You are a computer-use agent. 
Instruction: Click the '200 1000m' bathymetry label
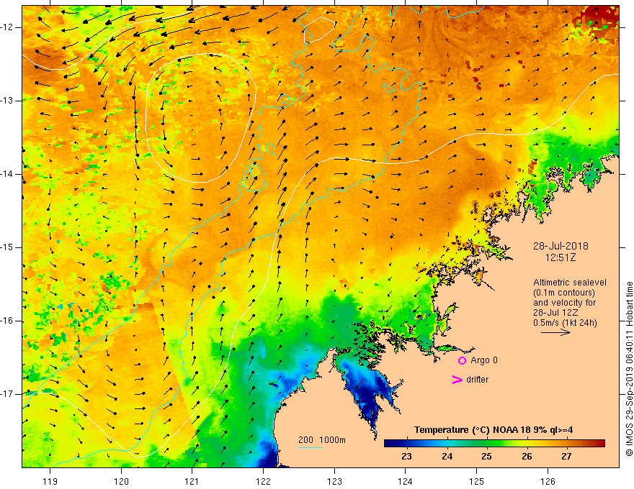click(322, 440)
